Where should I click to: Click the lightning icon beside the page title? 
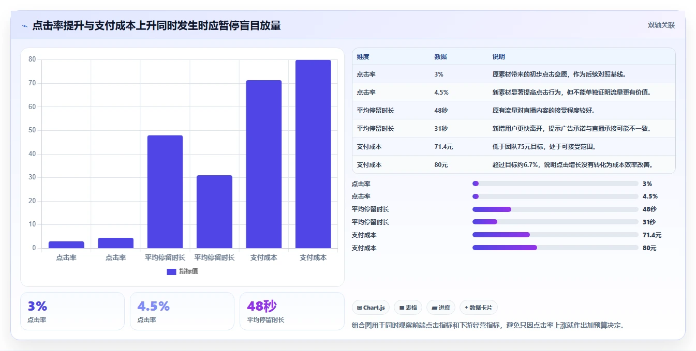(x=24, y=26)
